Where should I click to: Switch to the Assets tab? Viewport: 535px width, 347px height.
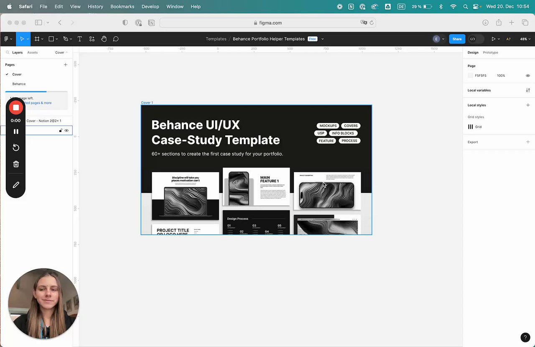[x=32, y=53]
